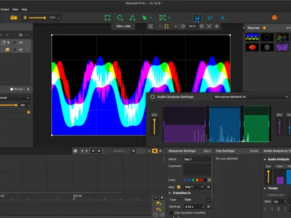Zoom in canvas with the plus icon

tap(202, 26)
